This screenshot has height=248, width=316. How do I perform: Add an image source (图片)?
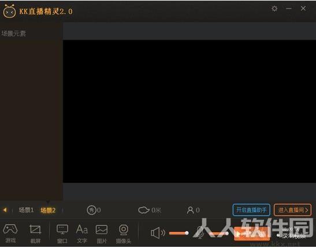tap(102, 234)
